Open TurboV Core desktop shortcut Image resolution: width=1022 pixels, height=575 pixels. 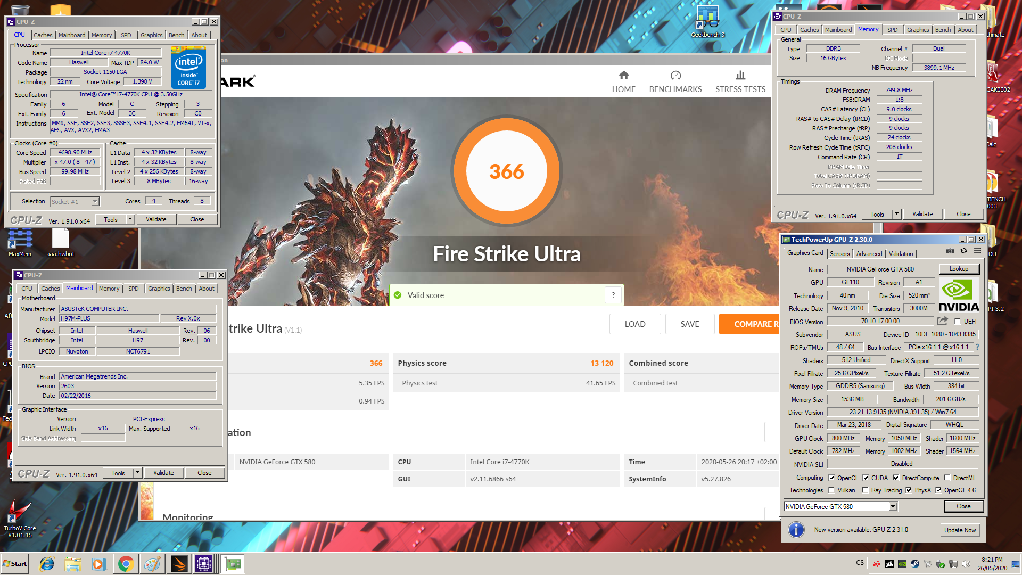[20, 517]
